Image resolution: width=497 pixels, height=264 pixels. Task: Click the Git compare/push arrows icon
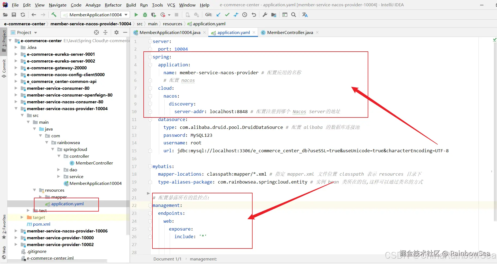click(x=236, y=15)
